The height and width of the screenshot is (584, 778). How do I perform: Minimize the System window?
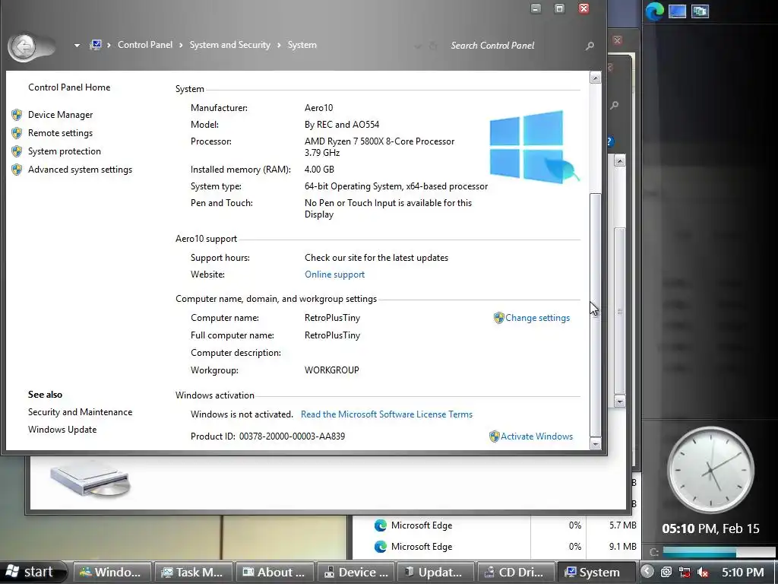pos(536,8)
